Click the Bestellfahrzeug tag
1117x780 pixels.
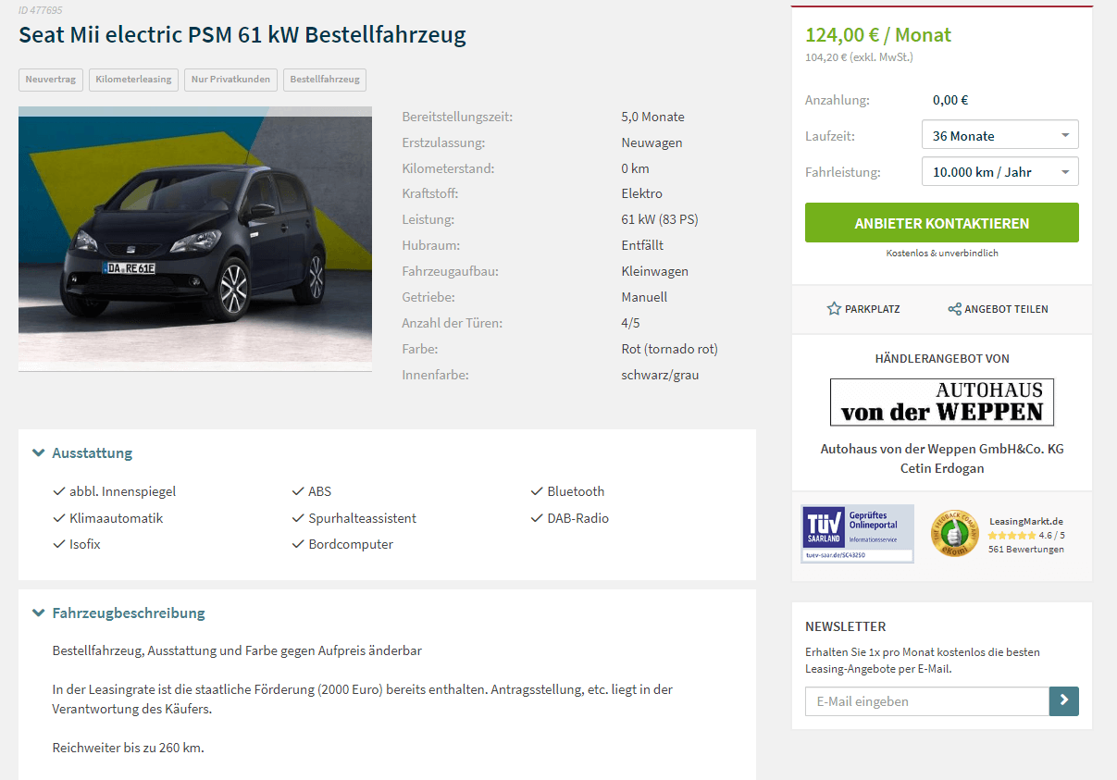pos(325,80)
